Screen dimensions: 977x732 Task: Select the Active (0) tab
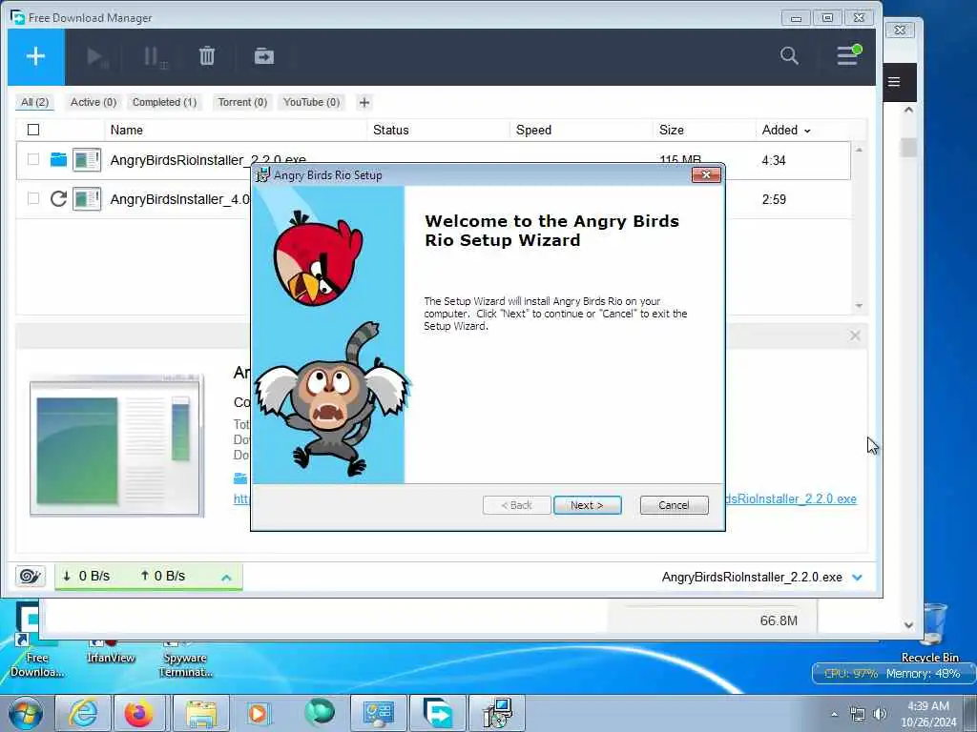[94, 102]
